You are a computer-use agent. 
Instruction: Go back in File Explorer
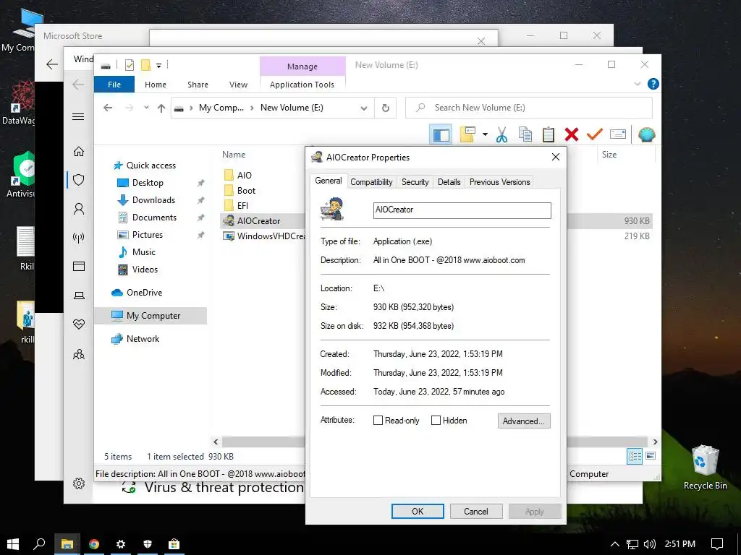coord(109,108)
